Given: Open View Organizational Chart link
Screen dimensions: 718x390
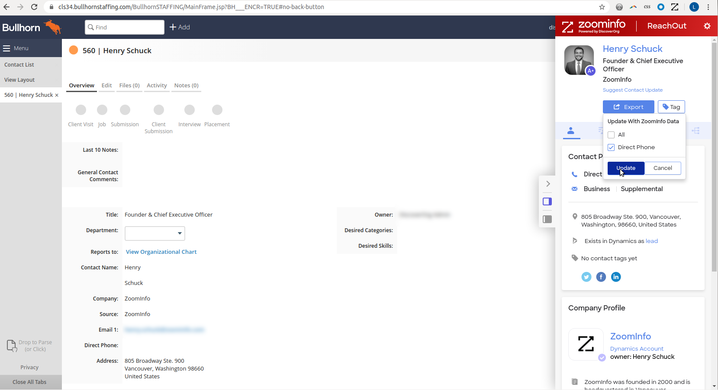Looking at the screenshot, I should click(161, 252).
